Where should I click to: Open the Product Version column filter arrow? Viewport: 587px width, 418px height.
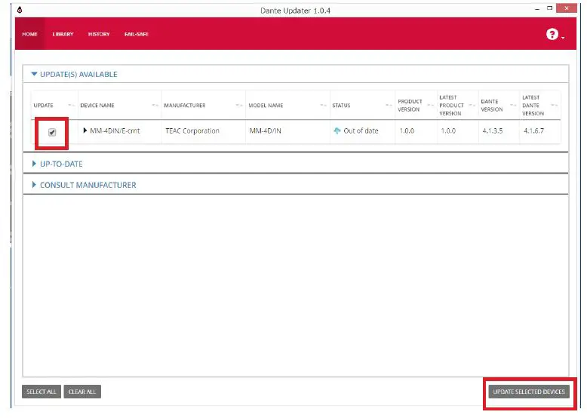click(x=431, y=105)
